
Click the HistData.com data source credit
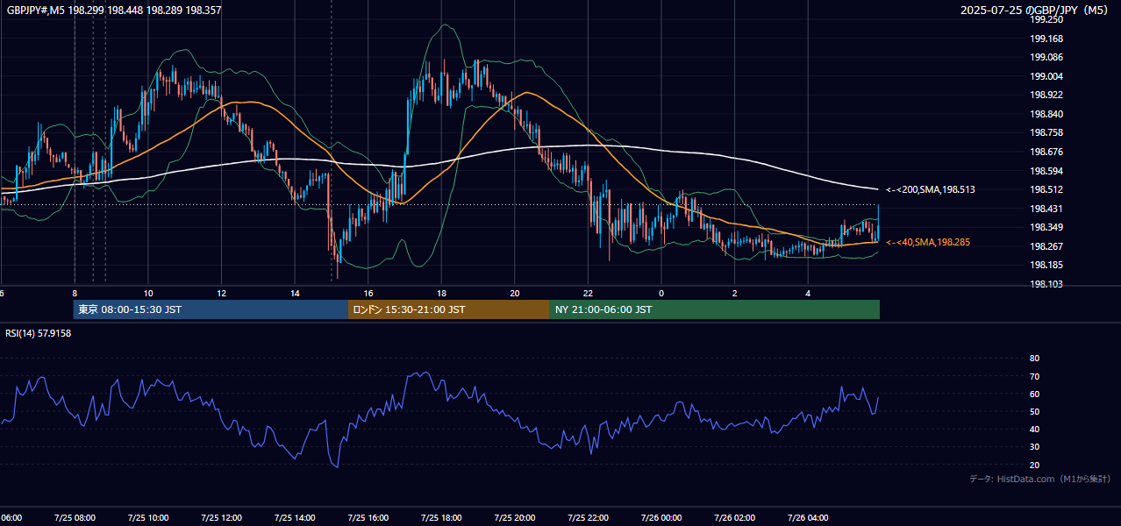pyautogui.click(x=1040, y=479)
